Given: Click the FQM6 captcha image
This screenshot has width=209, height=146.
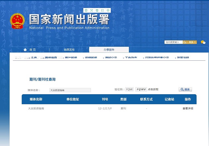Looking at the screenshot, I should [x=141, y=90].
